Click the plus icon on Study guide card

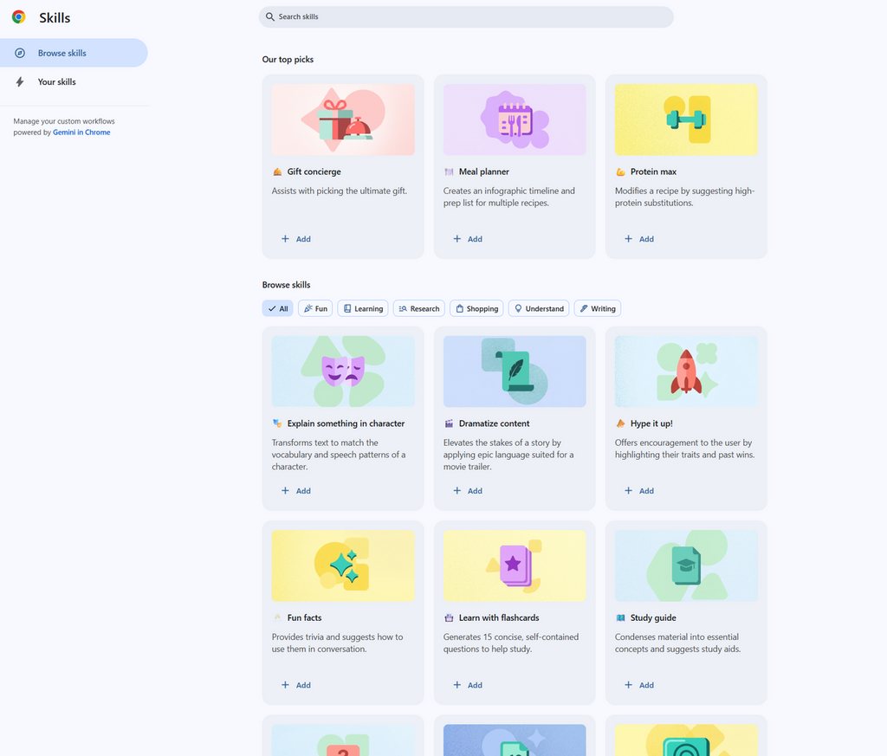pos(628,685)
